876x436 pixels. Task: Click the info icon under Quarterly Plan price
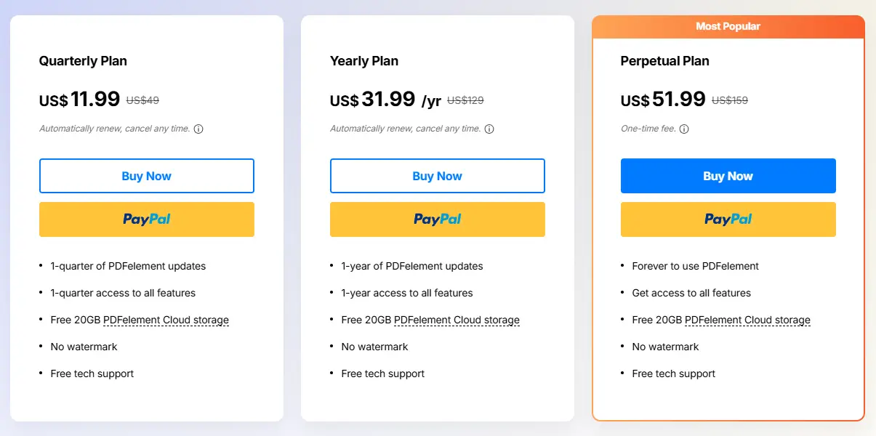(x=198, y=129)
